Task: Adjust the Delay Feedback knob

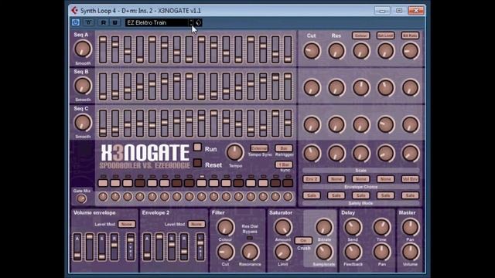Action: coord(353,253)
